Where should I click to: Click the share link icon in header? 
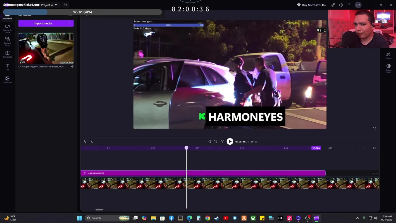pyautogui.click(x=333, y=5)
